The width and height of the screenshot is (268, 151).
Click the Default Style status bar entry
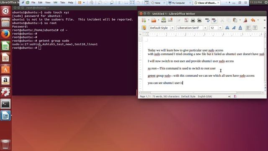pyautogui.click(x=188, y=96)
